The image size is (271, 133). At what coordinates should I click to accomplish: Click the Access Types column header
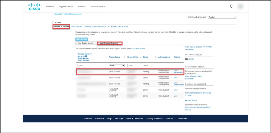(114, 57)
